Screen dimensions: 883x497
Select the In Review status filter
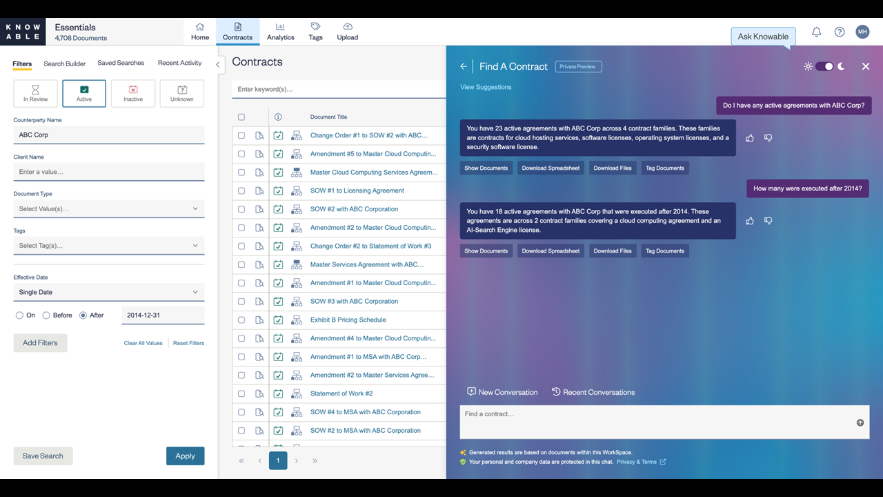click(35, 93)
